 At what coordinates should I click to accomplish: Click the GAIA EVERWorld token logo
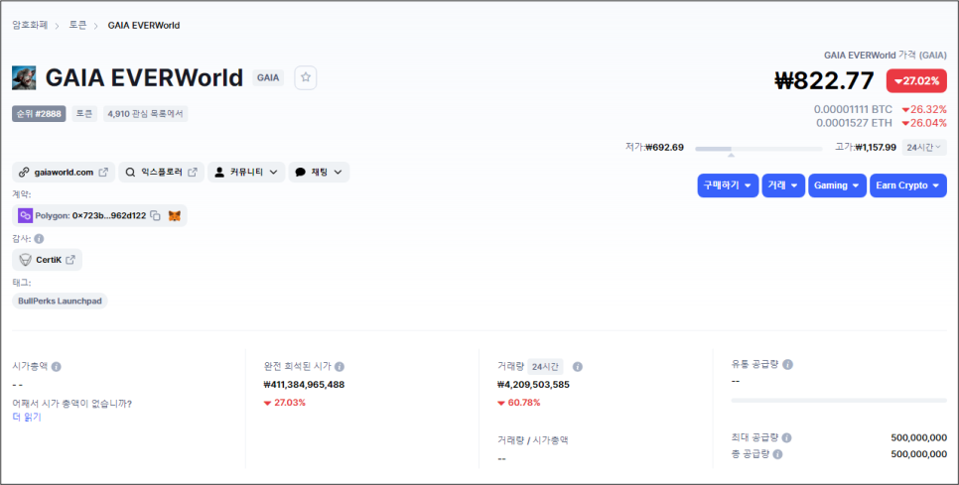click(24, 78)
